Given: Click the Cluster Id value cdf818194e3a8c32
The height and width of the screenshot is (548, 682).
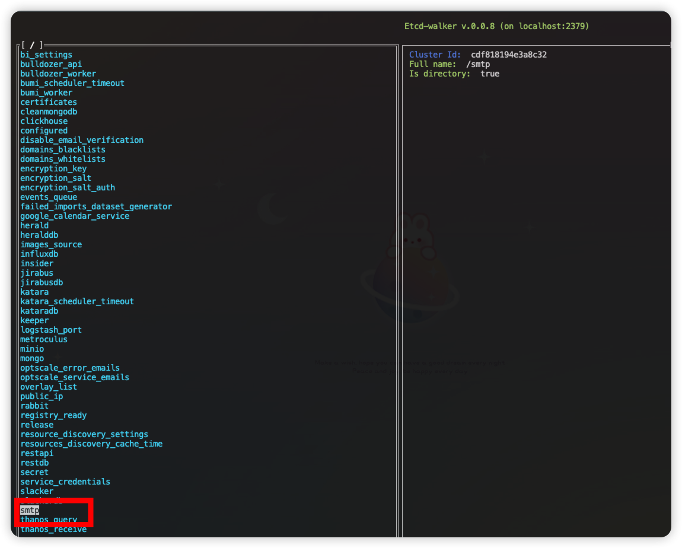Looking at the screenshot, I should 508,55.
